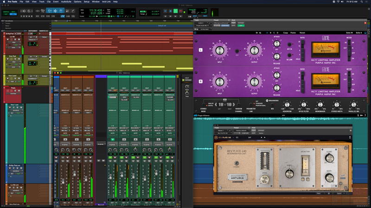This screenshot has height=208, width=371.
Task: Click the Blend knob on Rev Plate-140
Action: pyautogui.click(x=329, y=158)
